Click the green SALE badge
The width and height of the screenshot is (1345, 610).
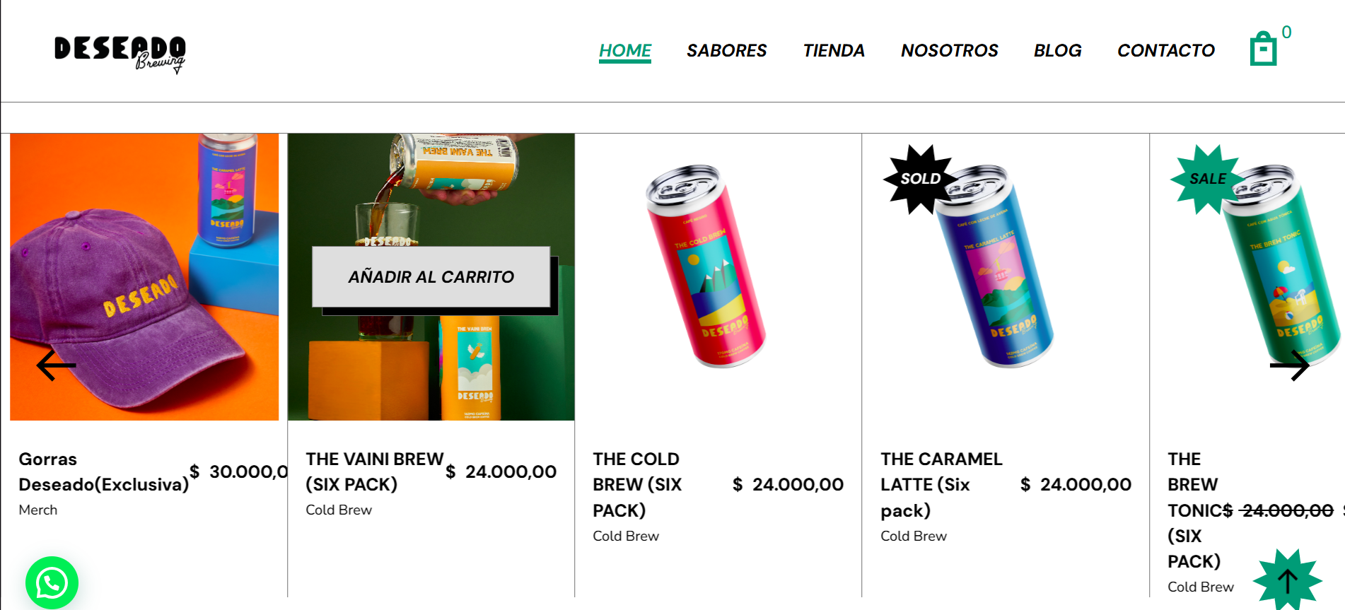point(1207,179)
